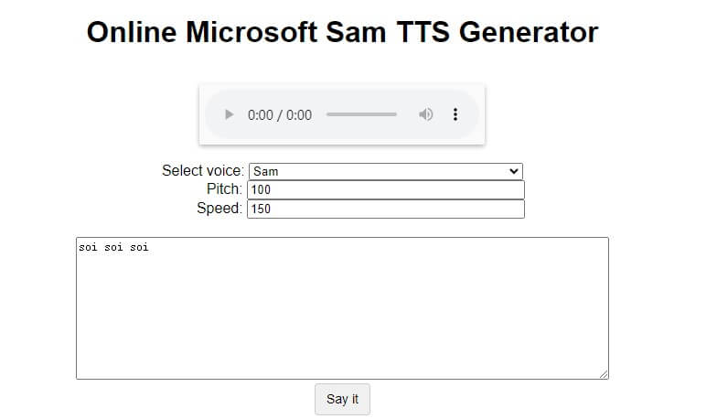Viewport: 717px width, 419px height.
Task: Focus the Pitch field showing 100
Action: coord(385,189)
